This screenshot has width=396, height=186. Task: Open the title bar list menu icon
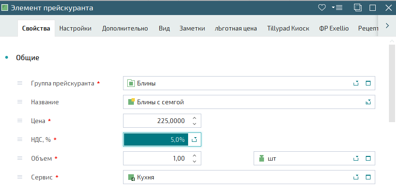coord(337,8)
